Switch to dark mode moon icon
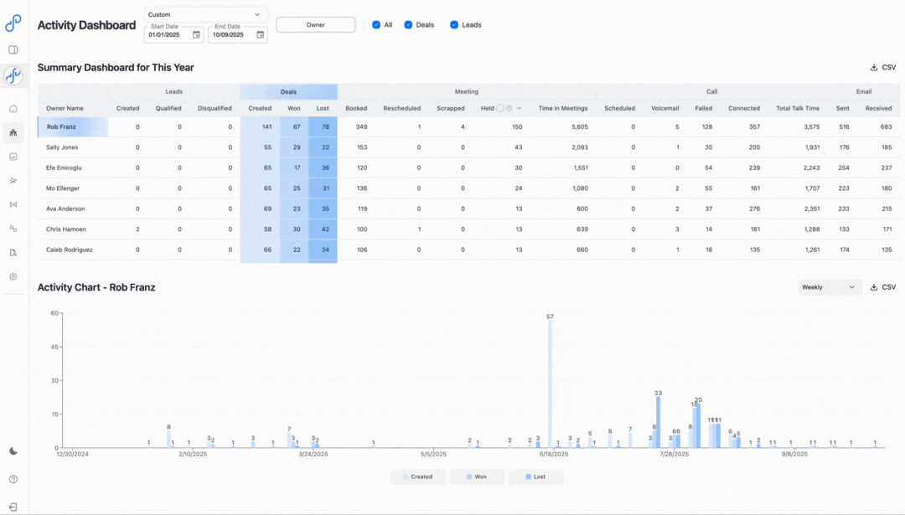 tap(13, 451)
